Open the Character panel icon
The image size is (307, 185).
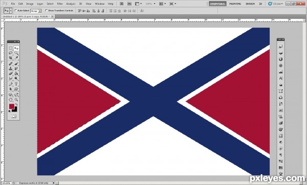pyautogui.click(x=280, y=78)
